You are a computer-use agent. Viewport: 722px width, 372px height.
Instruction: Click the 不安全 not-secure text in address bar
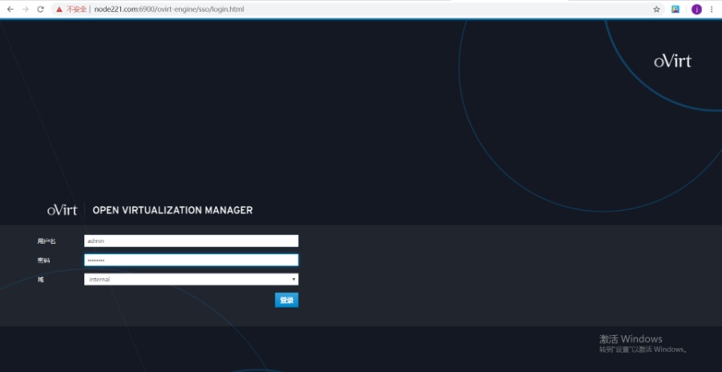76,9
